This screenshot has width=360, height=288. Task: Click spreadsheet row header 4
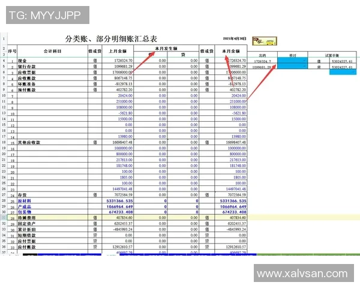pyautogui.click(x=4, y=61)
